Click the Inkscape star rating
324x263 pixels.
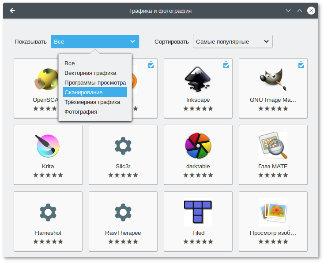[198, 108]
